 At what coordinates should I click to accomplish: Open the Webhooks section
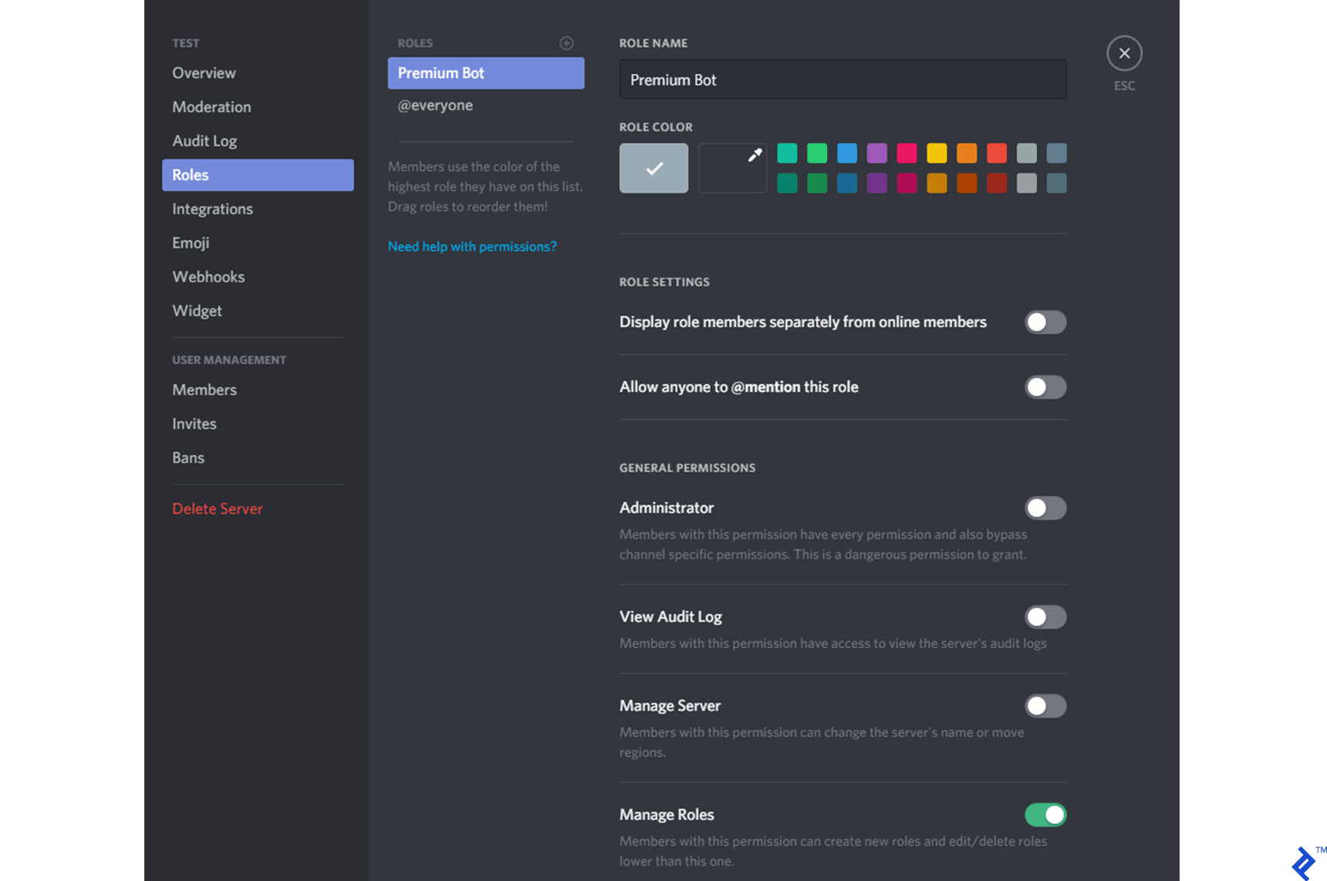pyautogui.click(x=208, y=276)
